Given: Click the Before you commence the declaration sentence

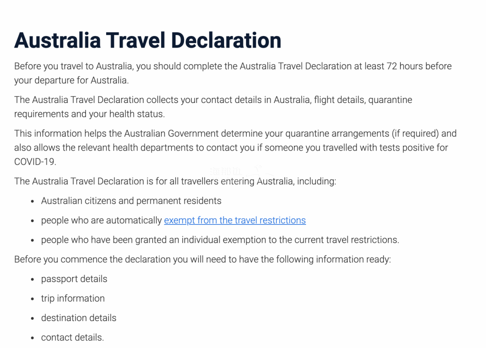Looking at the screenshot, I should (x=202, y=259).
